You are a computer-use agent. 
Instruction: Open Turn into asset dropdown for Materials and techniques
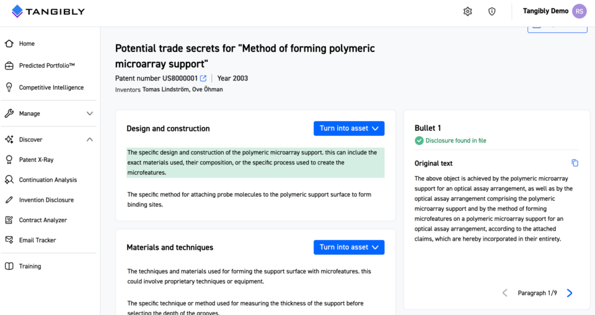pos(349,247)
